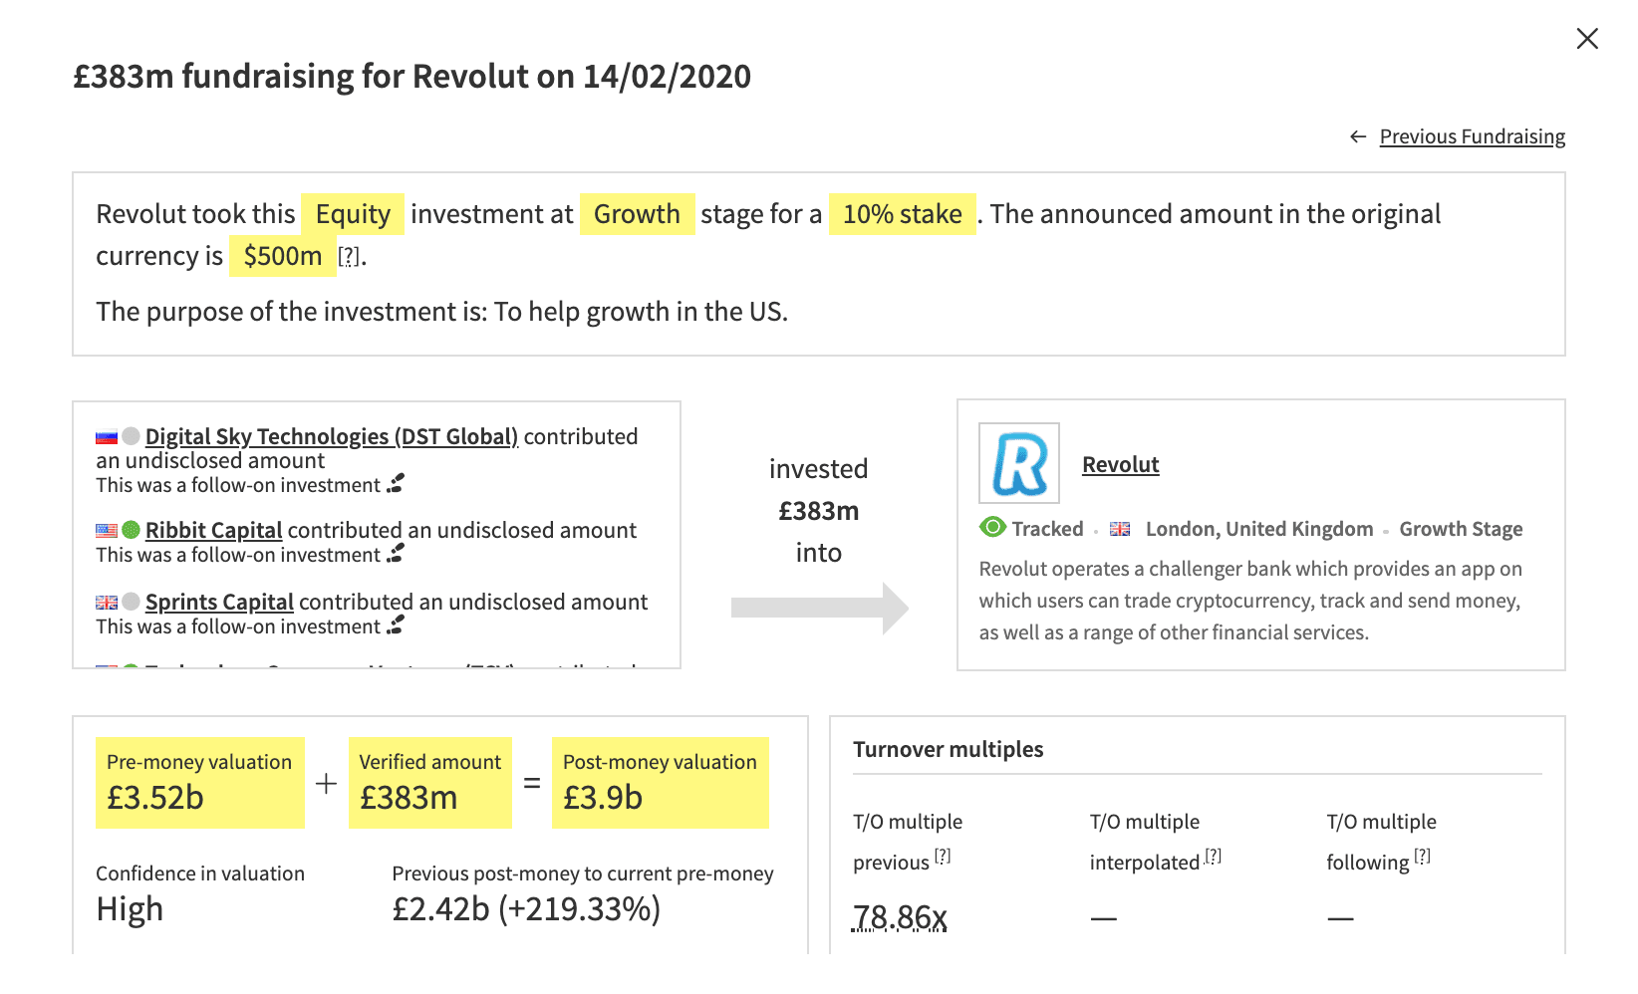The image size is (1638, 994).
Task: Click the [?] next to T/O multiple following
Action: [x=1422, y=856]
